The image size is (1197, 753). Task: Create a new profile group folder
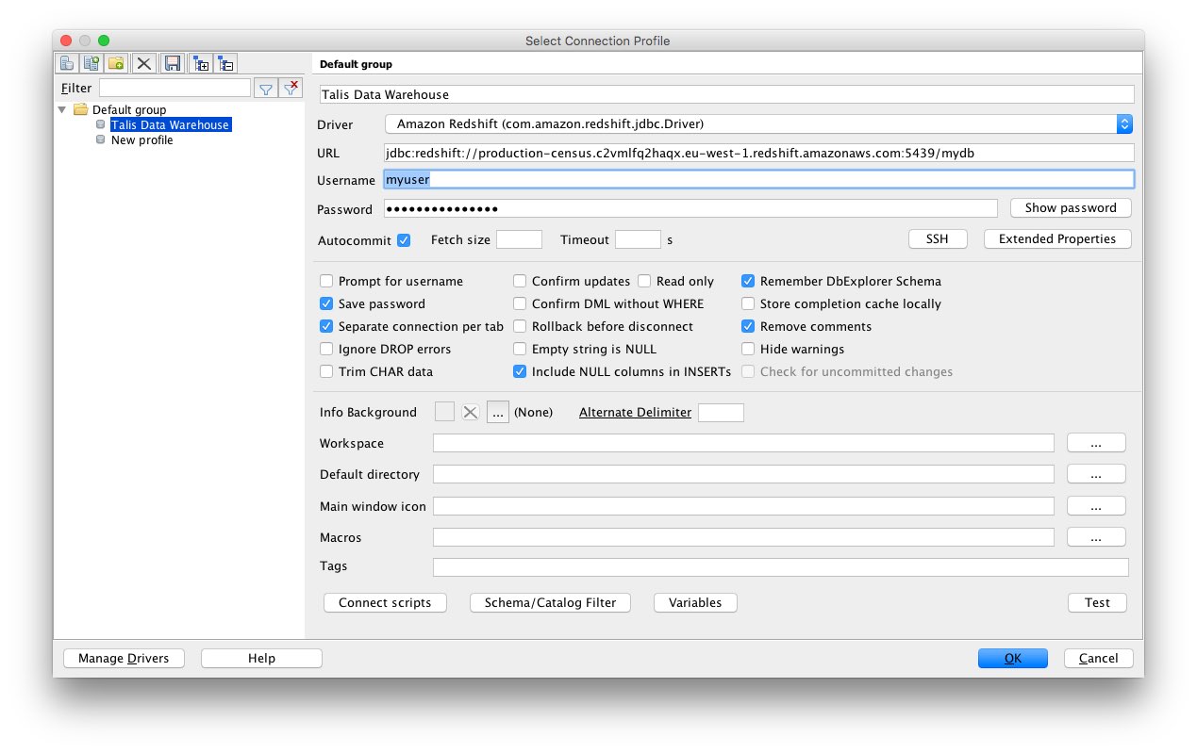[x=116, y=62]
